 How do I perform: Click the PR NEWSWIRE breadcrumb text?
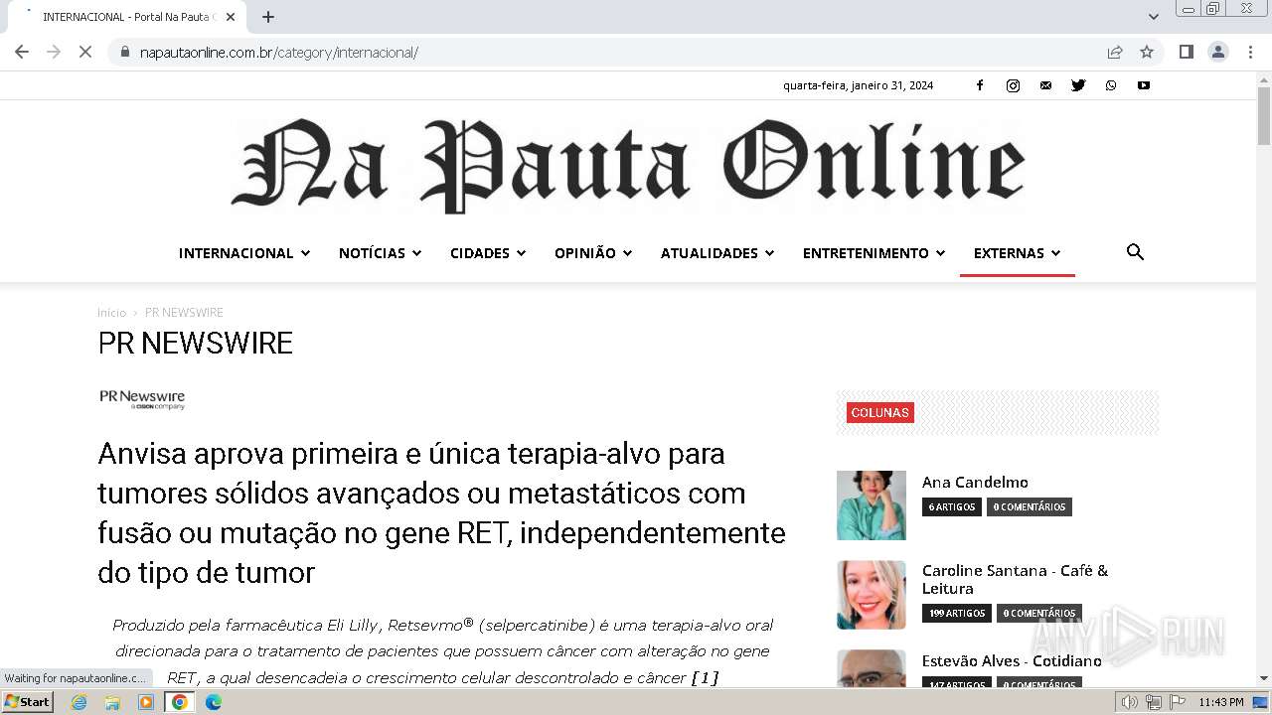click(184, 313)
